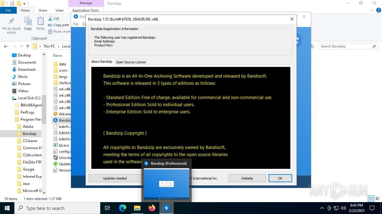
Task: Select the About Bandizip tab
Action: [x=102, y=62]
